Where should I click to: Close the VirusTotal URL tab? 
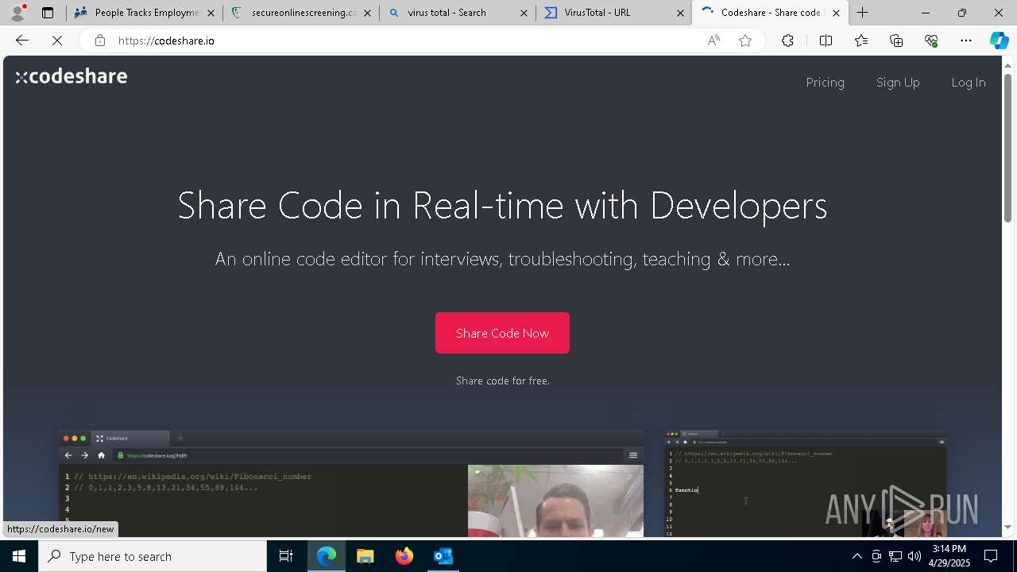pos(680,13)
